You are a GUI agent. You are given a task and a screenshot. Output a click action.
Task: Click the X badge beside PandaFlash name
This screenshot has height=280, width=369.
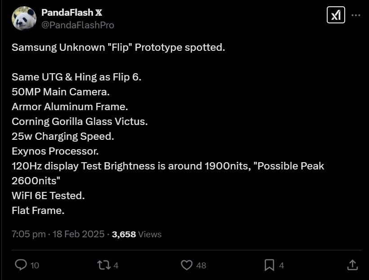point(99,13)
